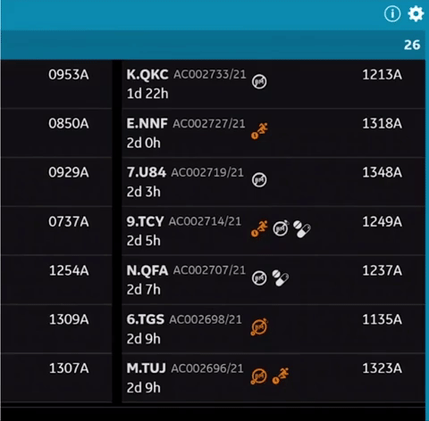Click the orange runner icon on E.NNF row
The height and width of the screenshot is (421, 429).
click(259, 131)
